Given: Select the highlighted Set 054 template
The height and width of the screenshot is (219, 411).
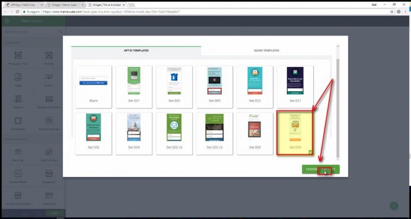Looking at the screenshot, I should click(x=295, y=133).
